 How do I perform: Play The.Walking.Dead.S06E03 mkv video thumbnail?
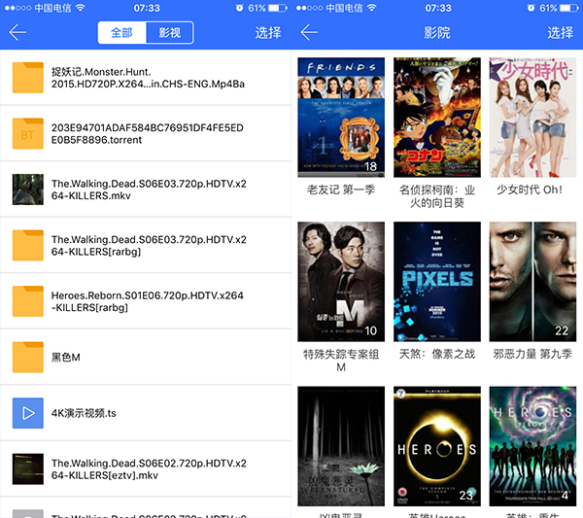pyautogui.click(x=28, y=190)
